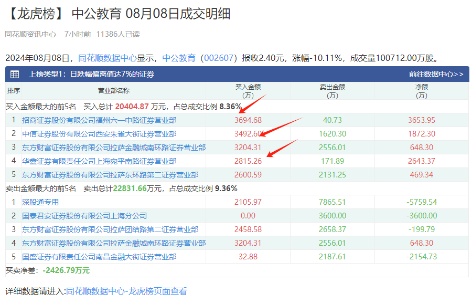Select sell amount 2187.61 cell
Screen dimensions: 472x304
coord(332,257)
